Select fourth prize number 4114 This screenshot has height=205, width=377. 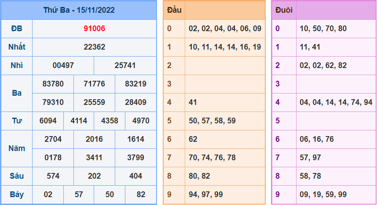click(x=79, y=121)
